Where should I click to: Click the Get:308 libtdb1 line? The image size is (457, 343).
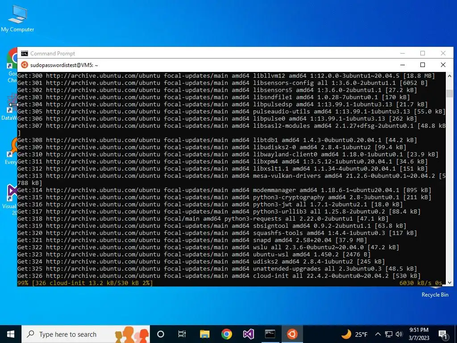pos(217,140)
